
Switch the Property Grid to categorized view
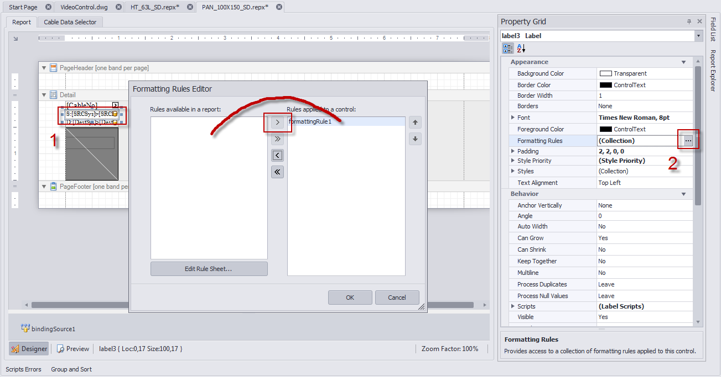509,49
